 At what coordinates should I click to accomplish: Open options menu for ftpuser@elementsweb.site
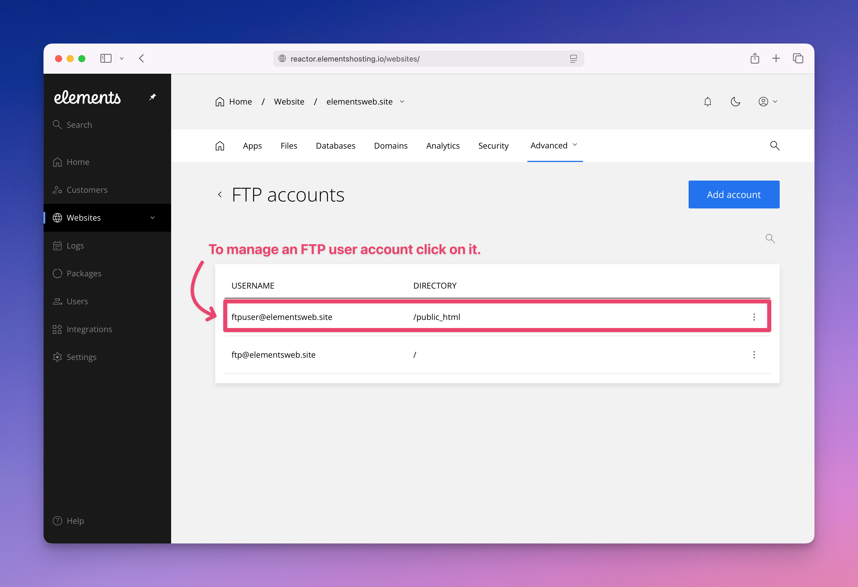[754, 317]
